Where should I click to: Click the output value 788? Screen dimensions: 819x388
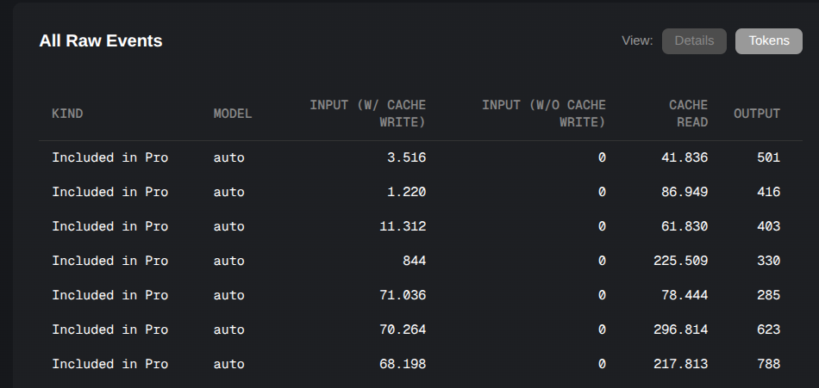768,364
